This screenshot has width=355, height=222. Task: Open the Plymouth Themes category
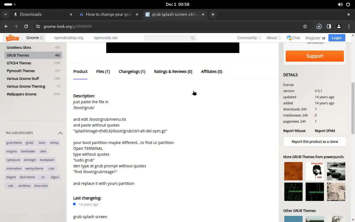33,71
